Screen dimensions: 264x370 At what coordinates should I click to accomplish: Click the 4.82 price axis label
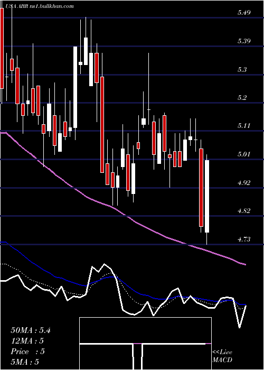click(x=244, y=211)
